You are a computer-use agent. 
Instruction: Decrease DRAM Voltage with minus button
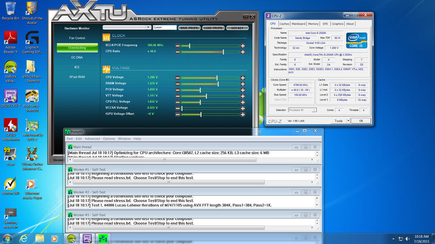click(x=178, y=84)
